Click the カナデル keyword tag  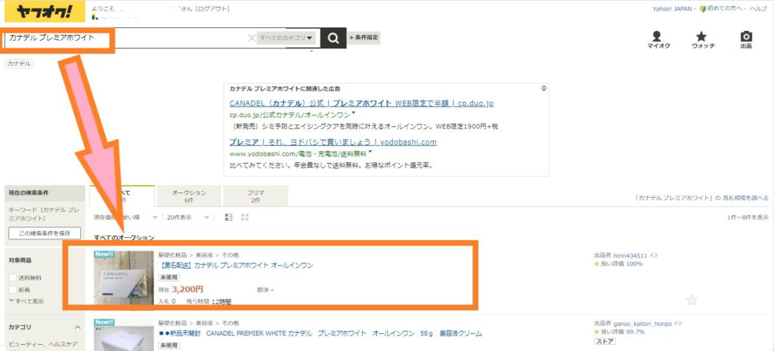point(19,63)
